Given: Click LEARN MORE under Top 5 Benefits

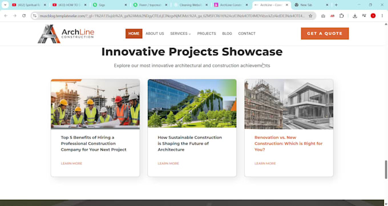Looking at the screenshot, I should pos(71,163).
